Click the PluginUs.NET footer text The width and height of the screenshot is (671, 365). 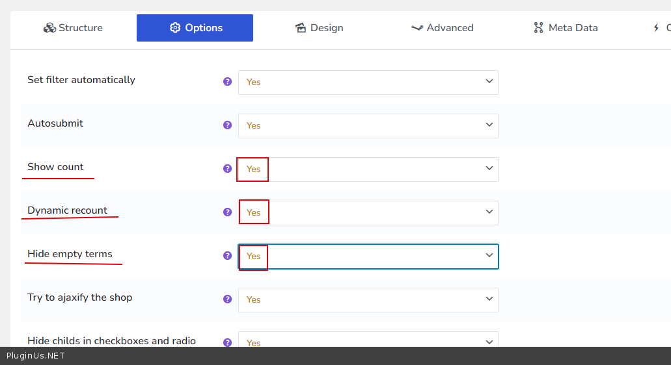pyautogui.click(x=36, y=356)
